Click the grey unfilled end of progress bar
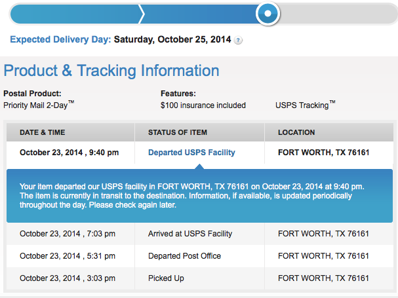Screen dimensions: 398x298 tap(338, 14)
